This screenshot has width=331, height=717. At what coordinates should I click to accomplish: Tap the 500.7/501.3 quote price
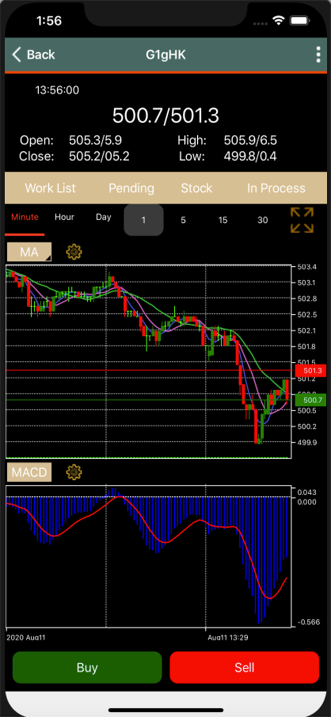point(165,115)
